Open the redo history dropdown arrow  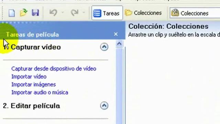(84, 13)
